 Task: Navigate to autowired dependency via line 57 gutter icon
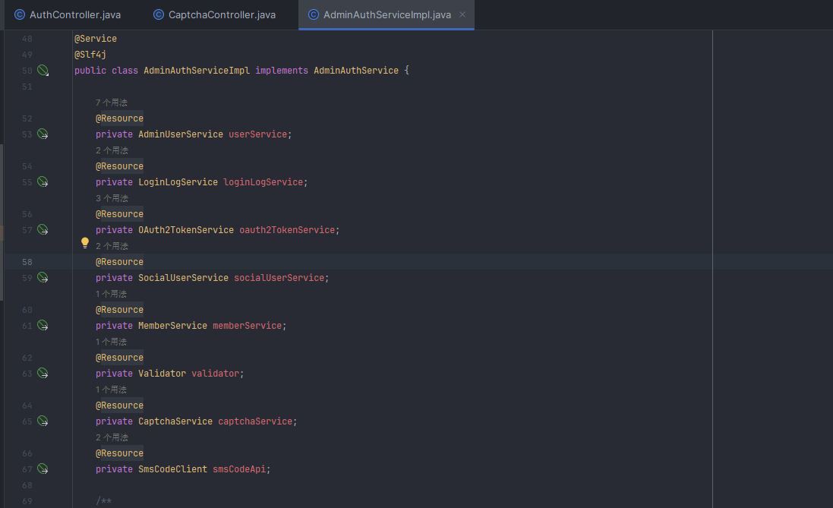43,229
